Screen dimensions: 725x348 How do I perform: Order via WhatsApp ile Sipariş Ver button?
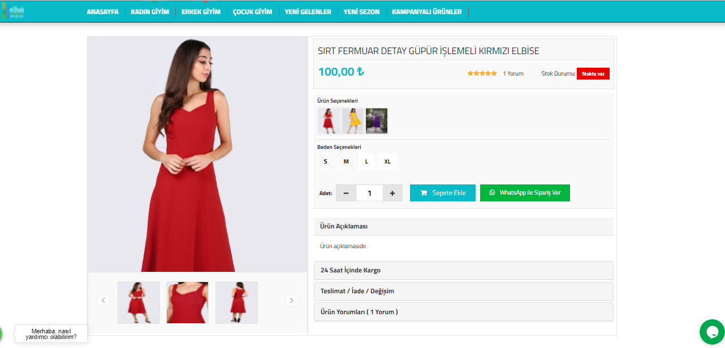(525, 193)
